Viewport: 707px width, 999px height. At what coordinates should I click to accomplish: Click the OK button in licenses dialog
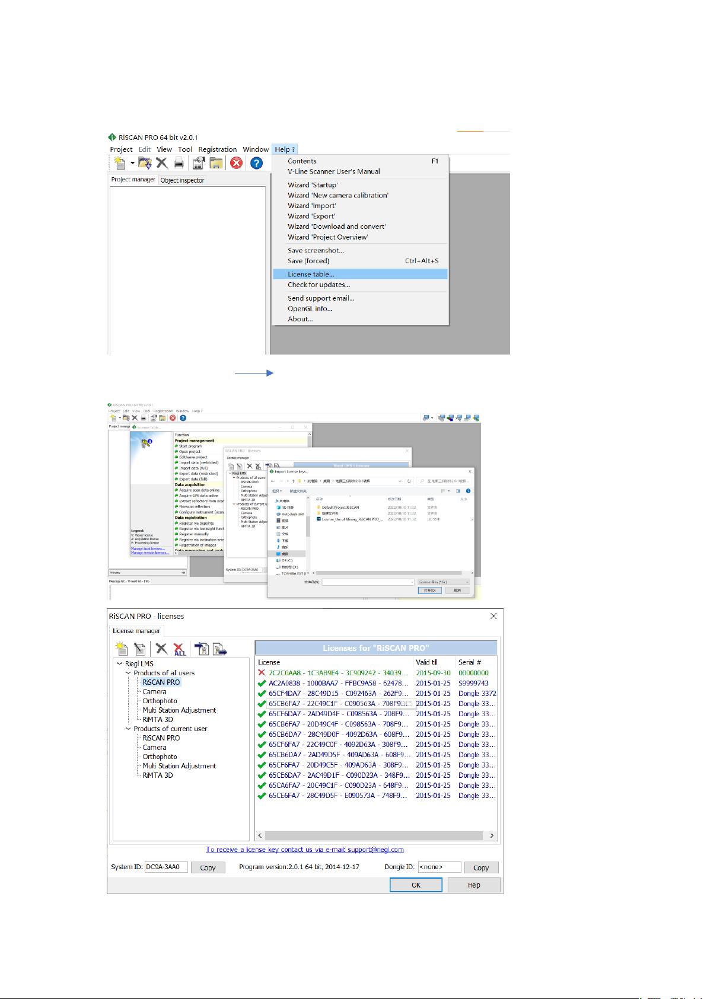click(415, 885)
